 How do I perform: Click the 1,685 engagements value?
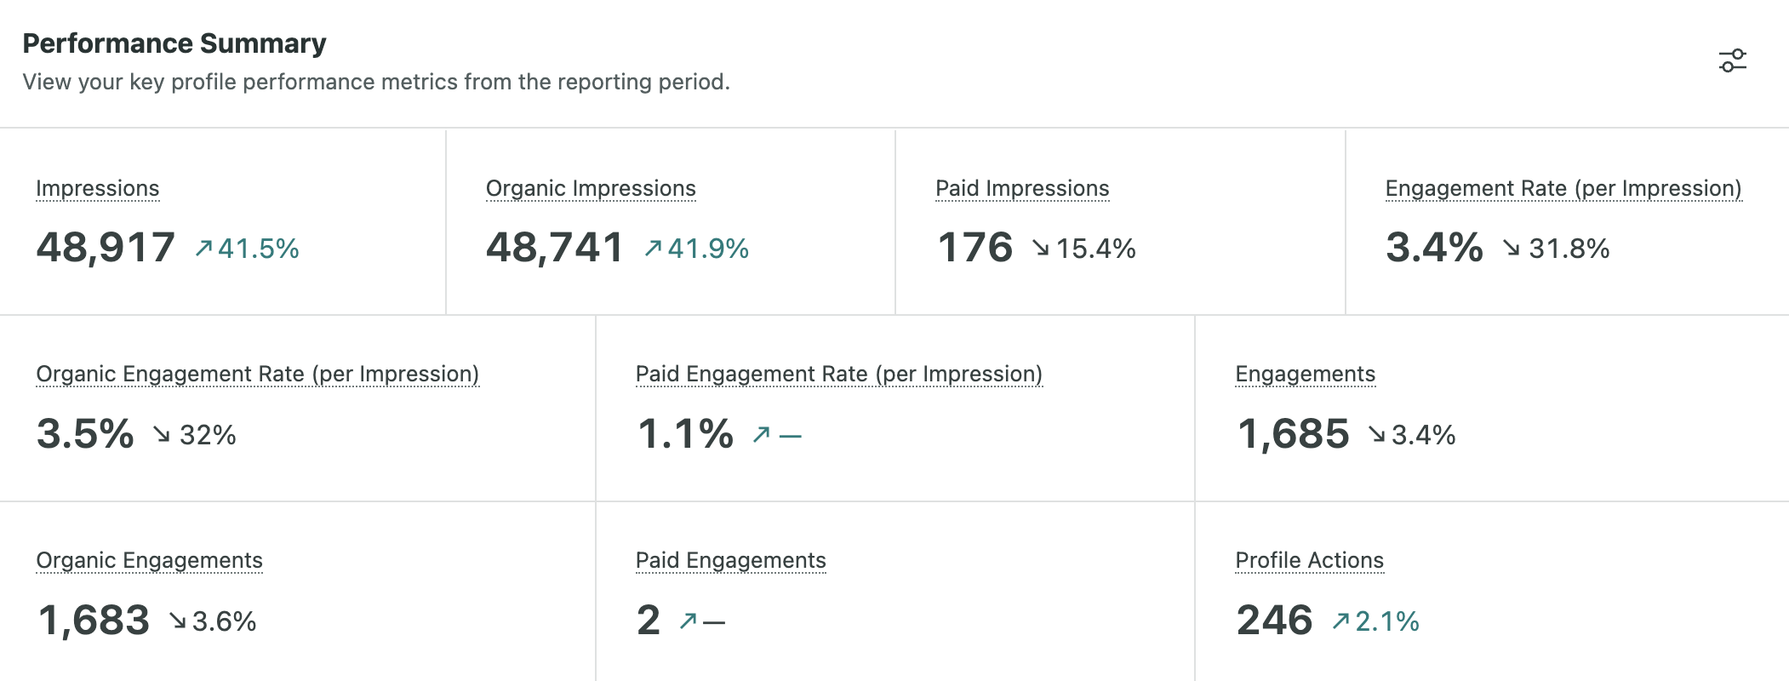pyautogui.click(x=1293, y=434)
